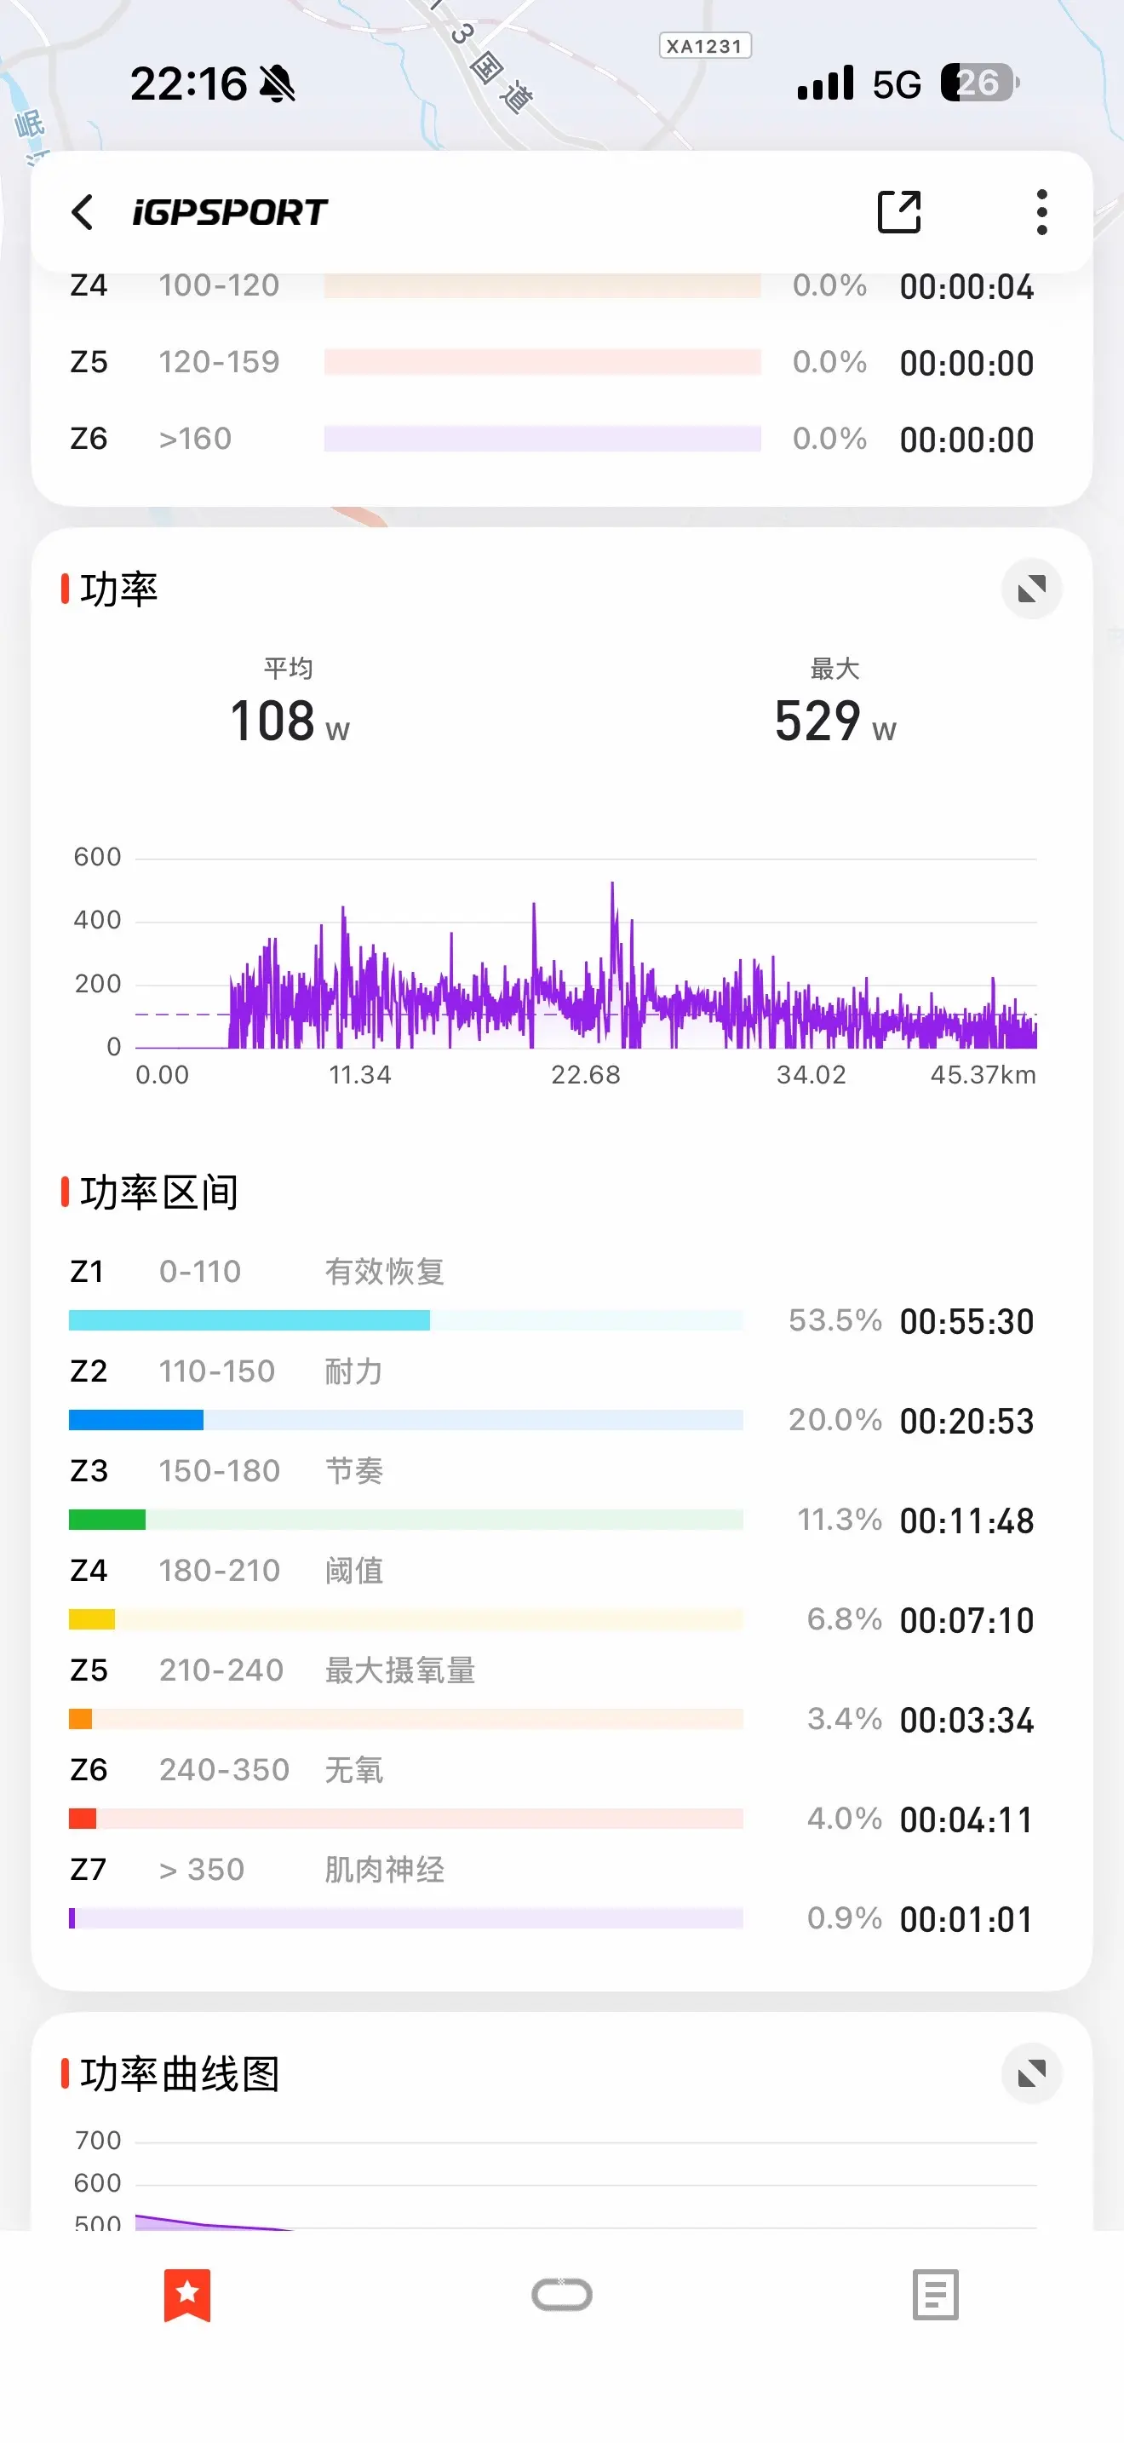Tap the cellular signal bars icon

coord(825,83)
